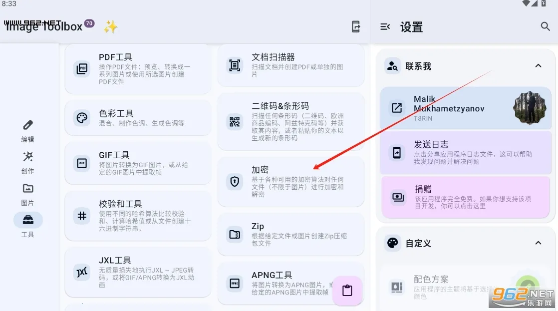The image size is (558, 311).
Task: Search settings with magnifier icon
Action: (x=545, y=26)
